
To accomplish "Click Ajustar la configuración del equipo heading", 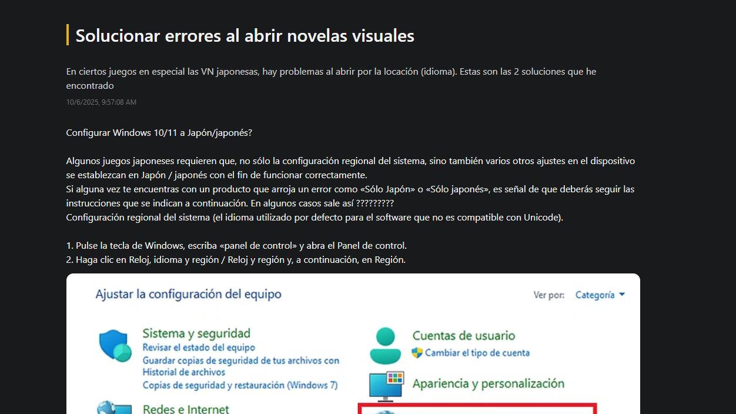I will coord(189,293).
